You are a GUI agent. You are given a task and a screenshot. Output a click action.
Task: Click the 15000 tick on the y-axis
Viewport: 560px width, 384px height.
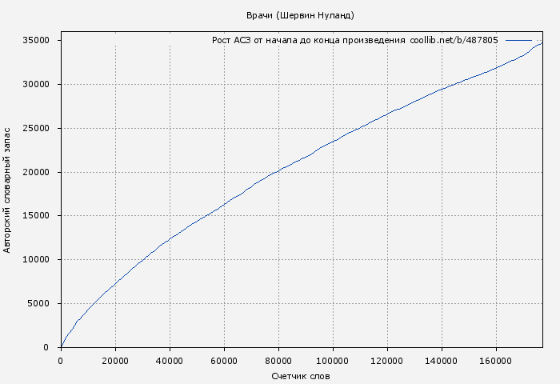point(36,215)
